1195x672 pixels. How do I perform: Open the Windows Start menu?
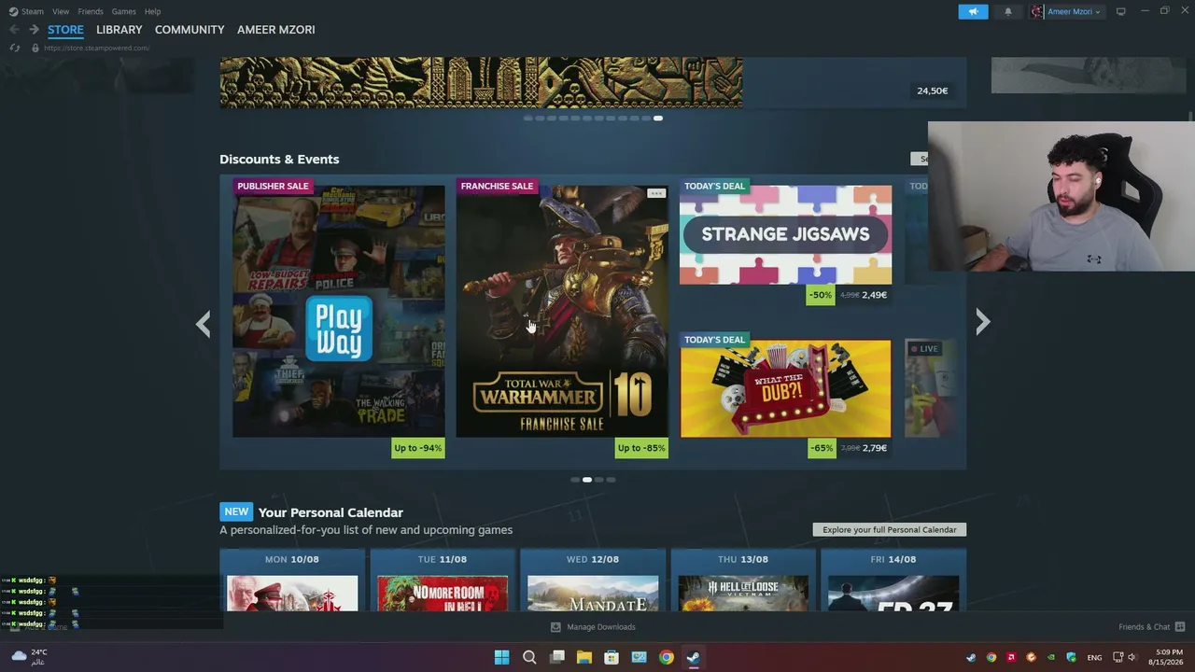pos(501,657)
